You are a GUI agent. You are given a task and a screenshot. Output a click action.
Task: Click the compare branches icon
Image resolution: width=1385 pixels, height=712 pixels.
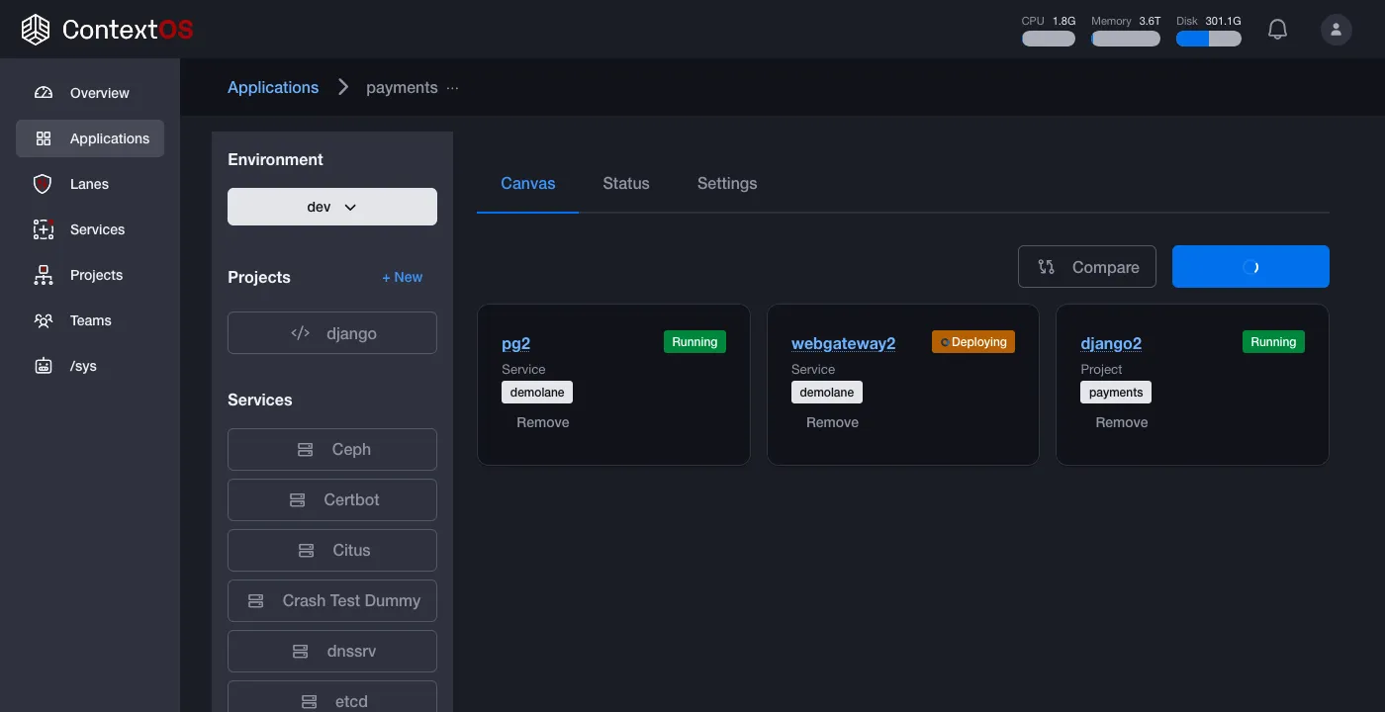click(1046, 267)
